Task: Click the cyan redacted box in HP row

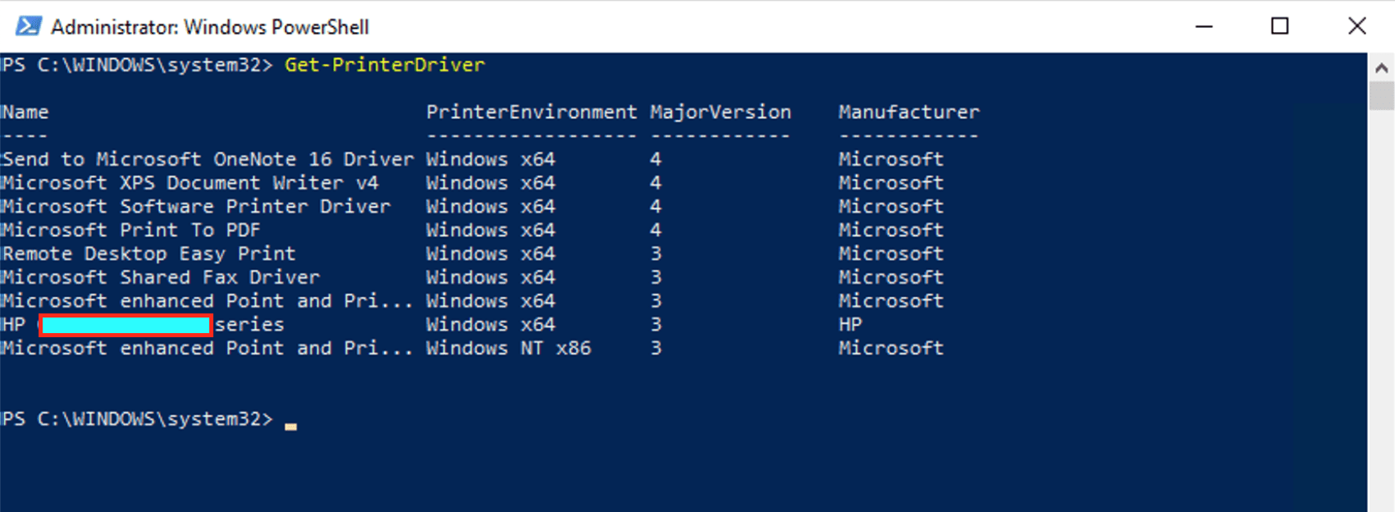Action: (126, 326)
